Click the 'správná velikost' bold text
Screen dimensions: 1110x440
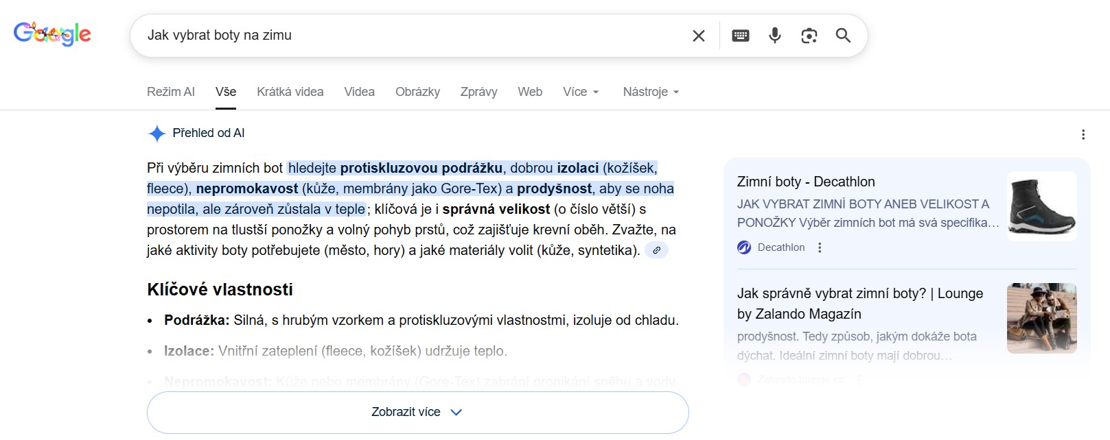[496, 209]
